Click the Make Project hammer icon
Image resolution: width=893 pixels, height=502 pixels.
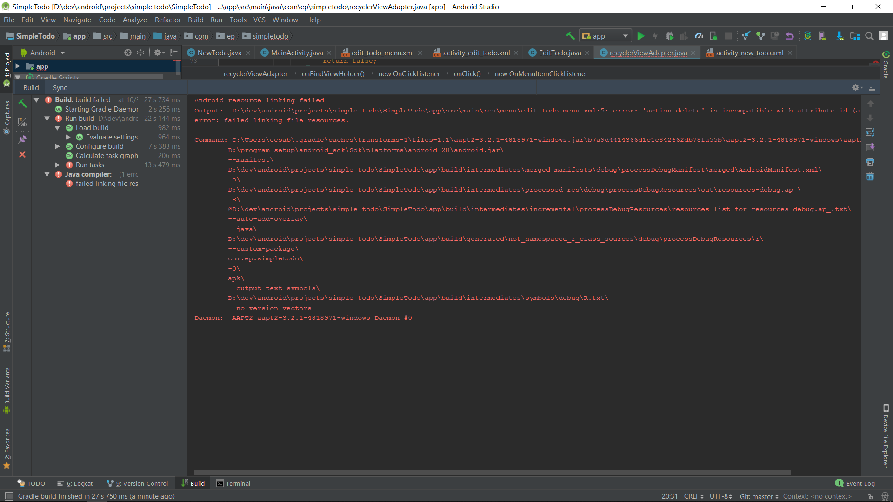coord(570,36)
